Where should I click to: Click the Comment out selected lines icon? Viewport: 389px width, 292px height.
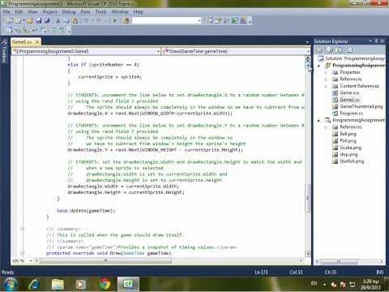click(55, 29)
